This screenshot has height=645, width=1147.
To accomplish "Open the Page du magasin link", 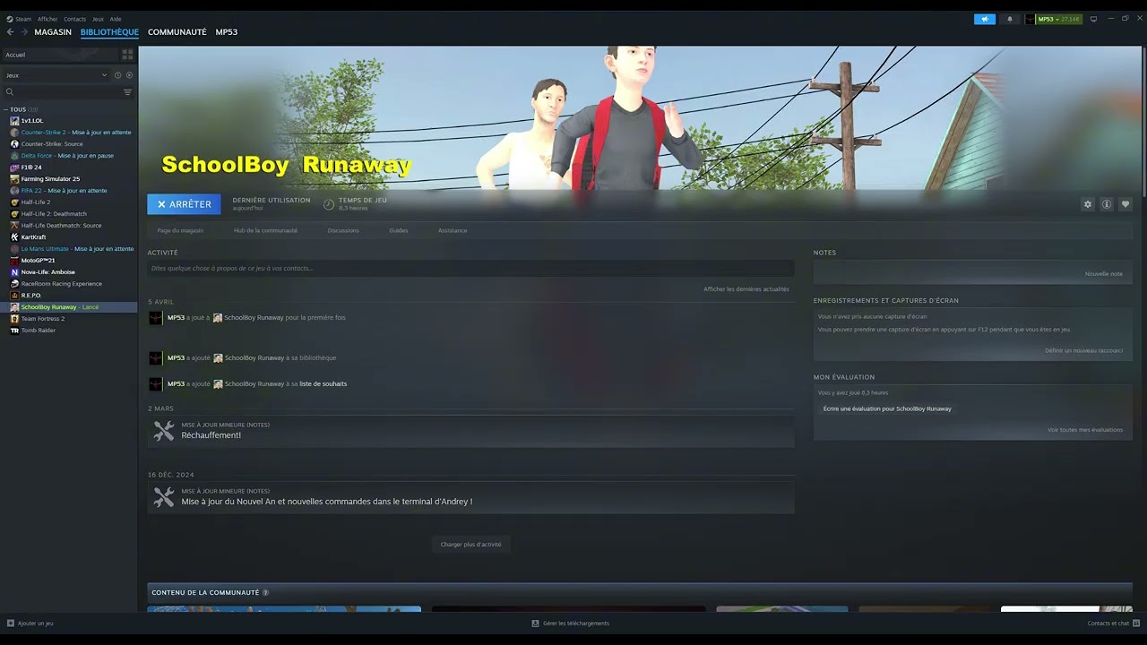I will point(180,230).
